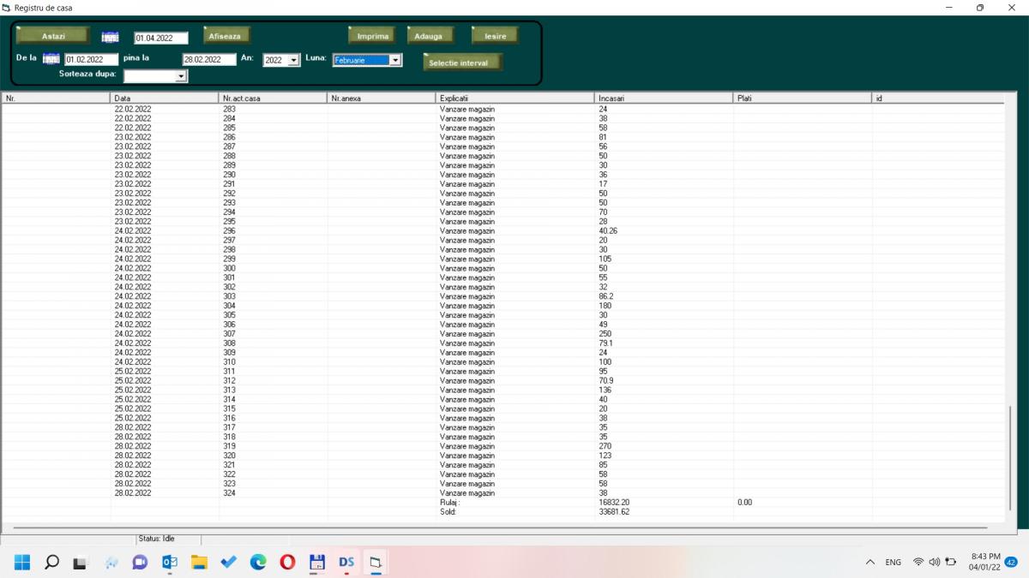Expand the Sorteaza dupa dropdown
1029x578 pixels.
180,76
